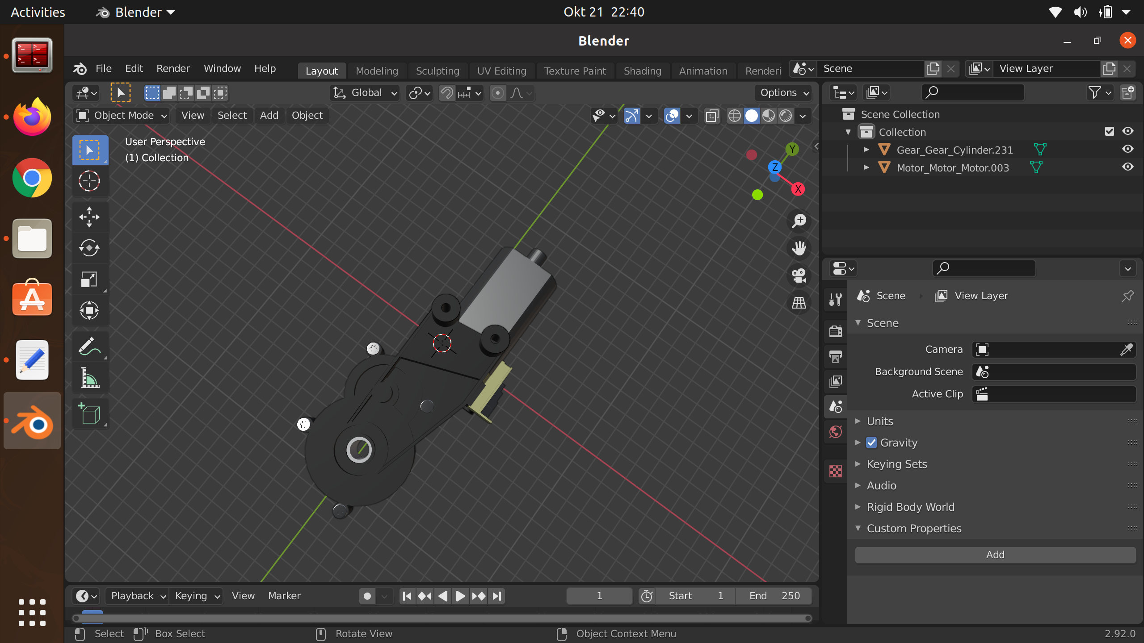Viewport: 1144px width, 643px height.
Task: Toggle visibility of Motor_Motor_Motor.003
Action: [1128, 167]
